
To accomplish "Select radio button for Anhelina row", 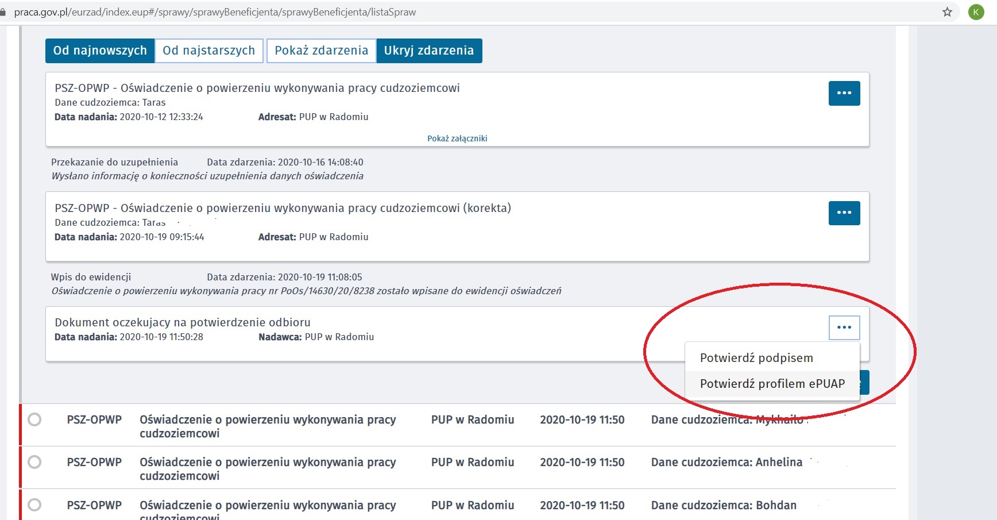I will click(34, 462).
